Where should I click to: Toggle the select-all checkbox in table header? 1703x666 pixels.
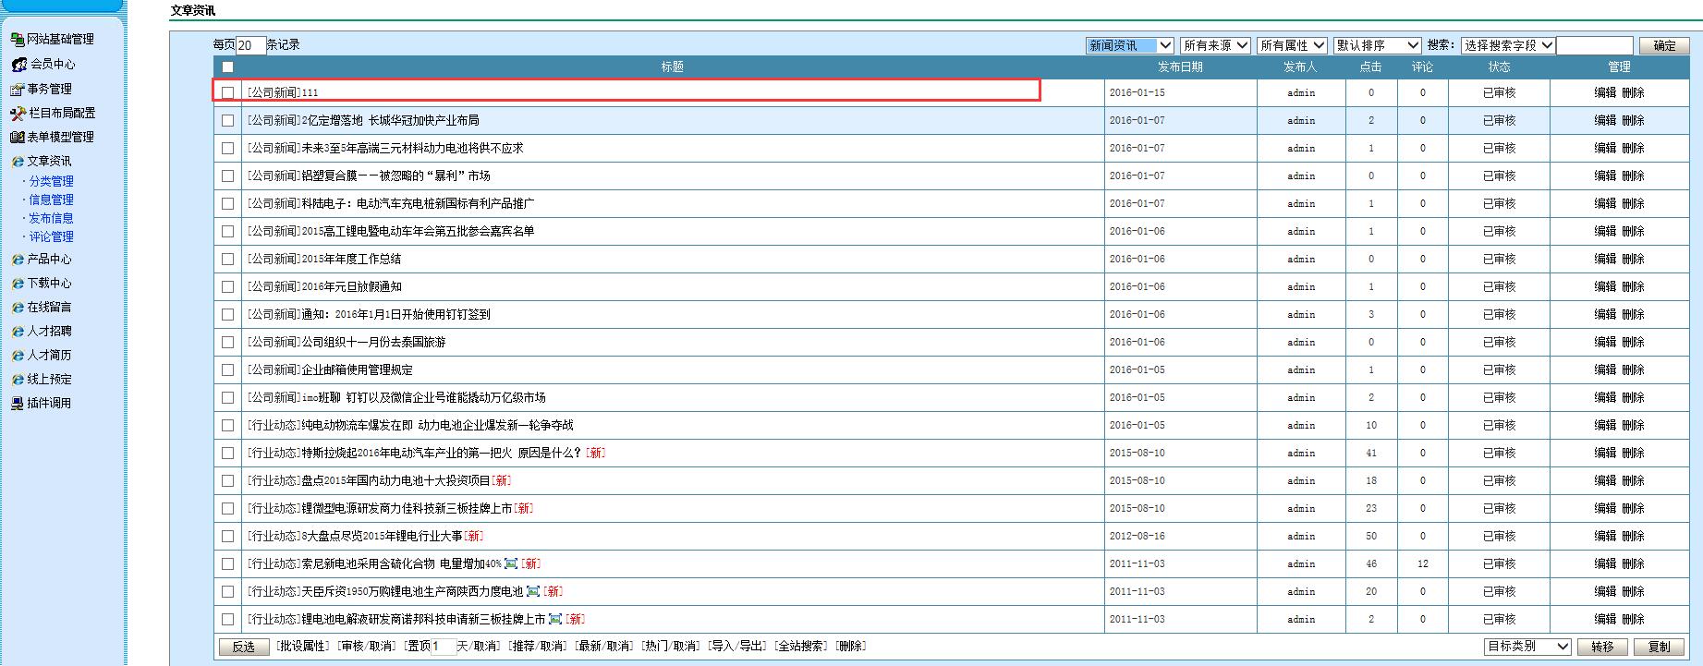pyautogui.click(x=227, y=67)
